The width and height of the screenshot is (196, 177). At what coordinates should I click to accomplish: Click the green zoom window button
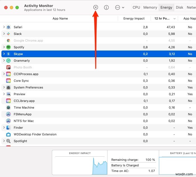click(17, 8)
